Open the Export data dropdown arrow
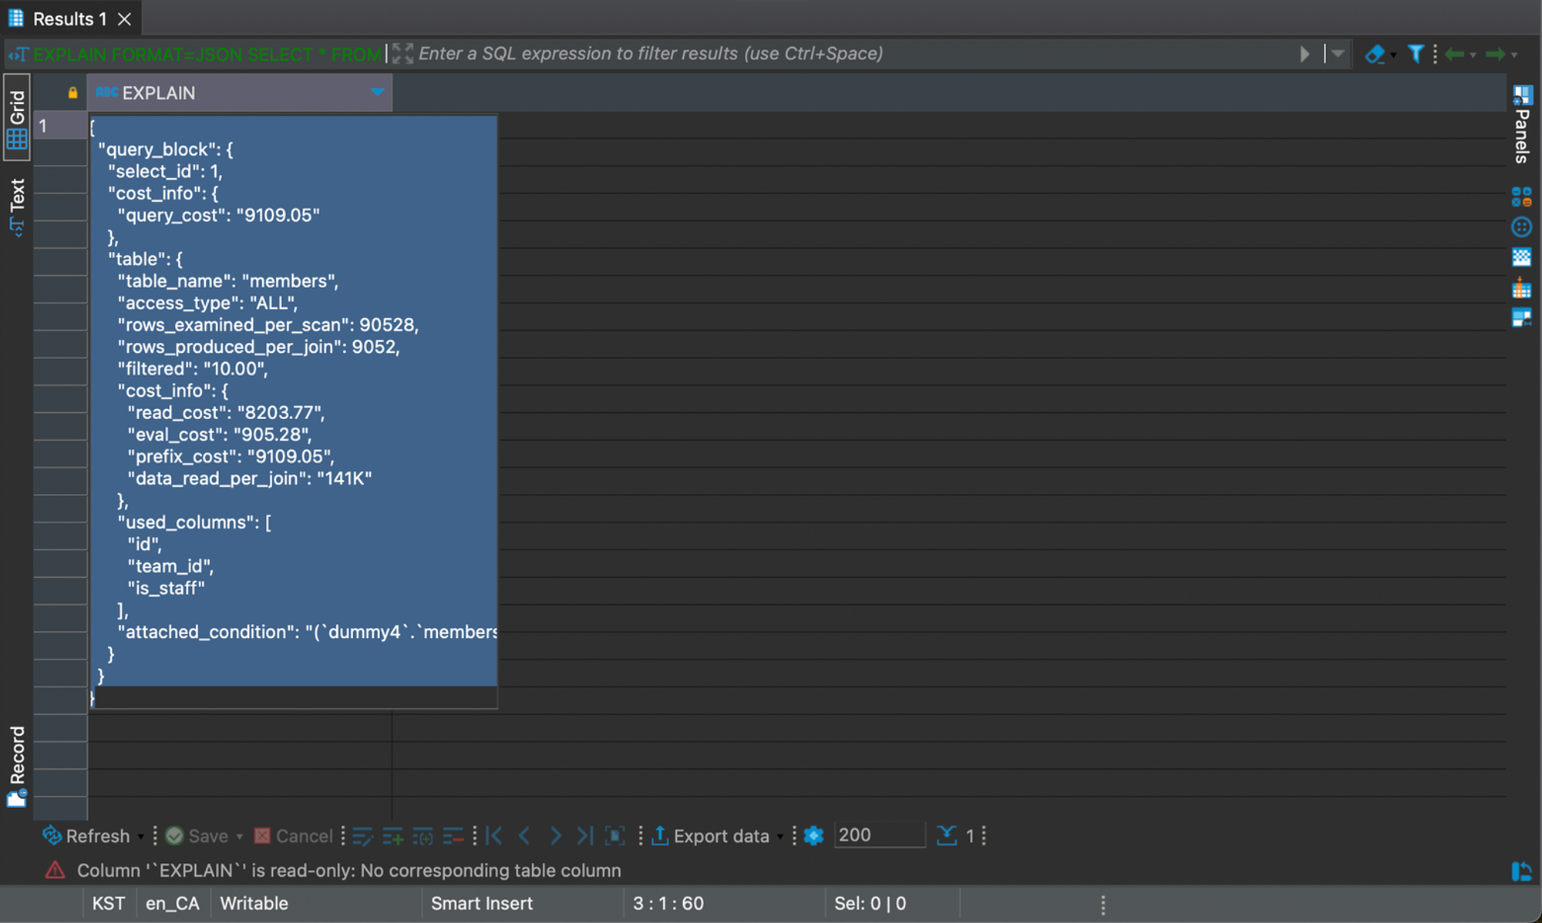This screenshot has width=1542, height=923. point(780,837)
